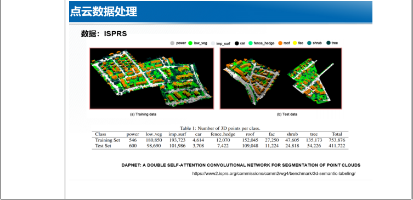Click the Total column header
Image resolution: width=413 pixels, height=200 pixels.
pos(337,134)
